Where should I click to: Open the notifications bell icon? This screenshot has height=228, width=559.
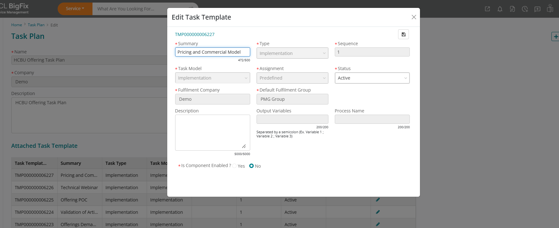coord(500,9)
